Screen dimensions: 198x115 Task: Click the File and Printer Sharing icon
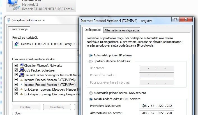(22, 75)
